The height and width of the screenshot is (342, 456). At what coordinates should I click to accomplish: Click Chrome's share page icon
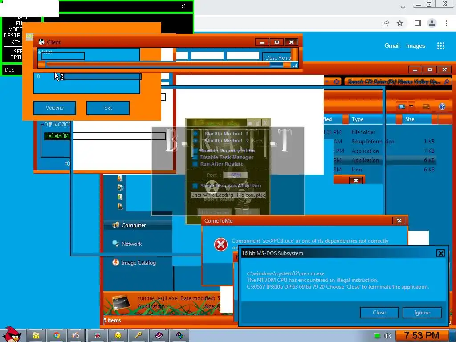pos(386,23)
